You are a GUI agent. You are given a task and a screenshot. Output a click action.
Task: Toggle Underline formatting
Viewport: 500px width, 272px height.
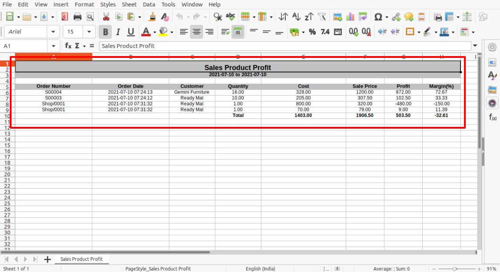(x=131, y=32)
